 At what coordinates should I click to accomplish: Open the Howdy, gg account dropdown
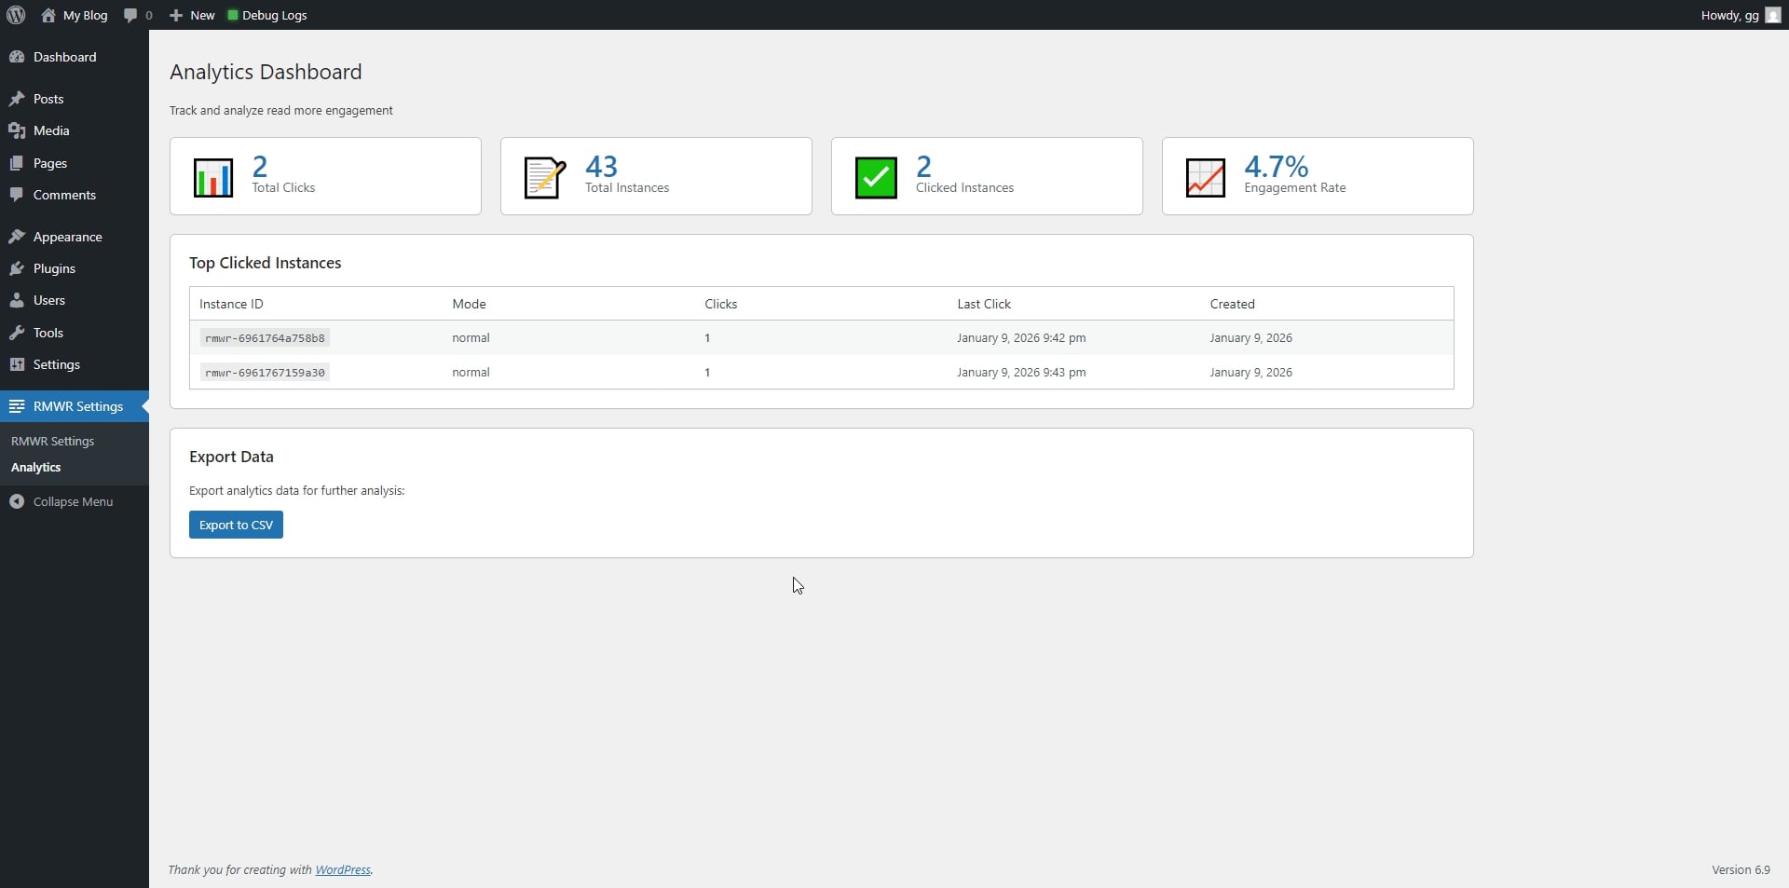[x=1728, y=15]
